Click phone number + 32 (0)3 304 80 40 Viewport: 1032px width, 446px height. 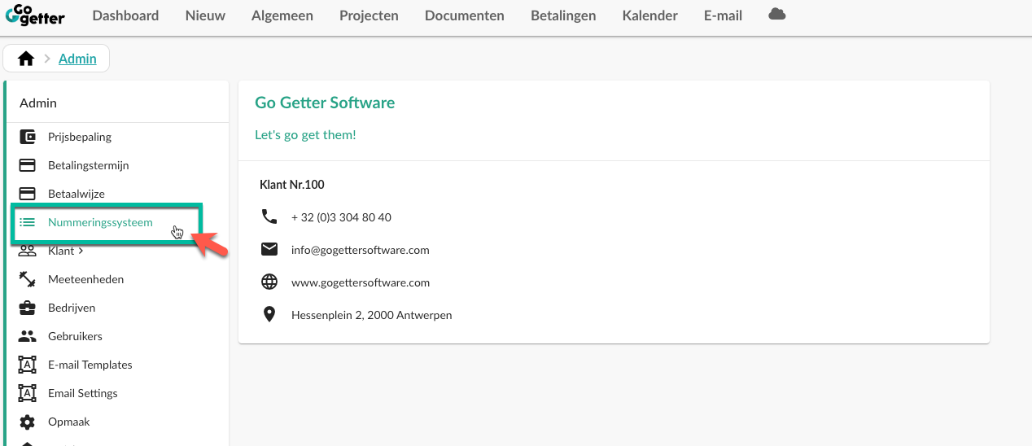(x=341, y=217)
